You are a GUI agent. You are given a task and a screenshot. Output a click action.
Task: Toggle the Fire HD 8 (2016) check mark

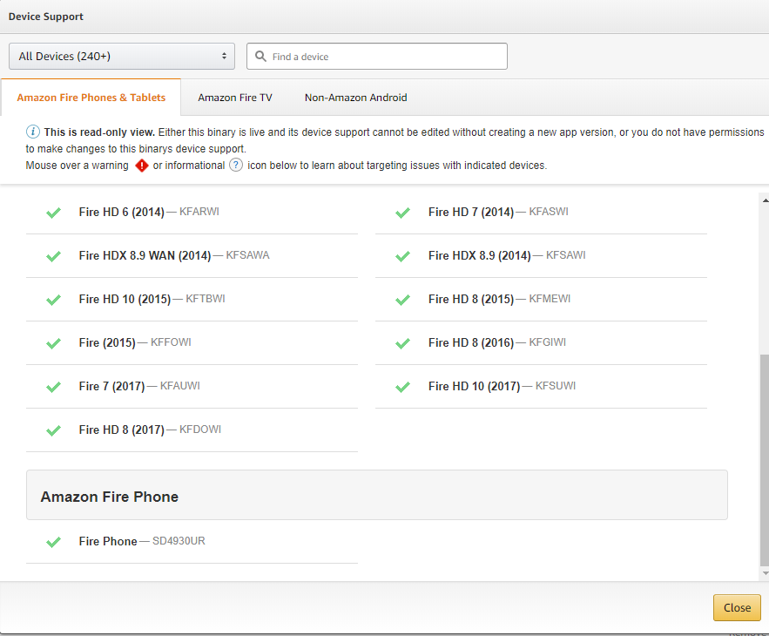[402, 343]
